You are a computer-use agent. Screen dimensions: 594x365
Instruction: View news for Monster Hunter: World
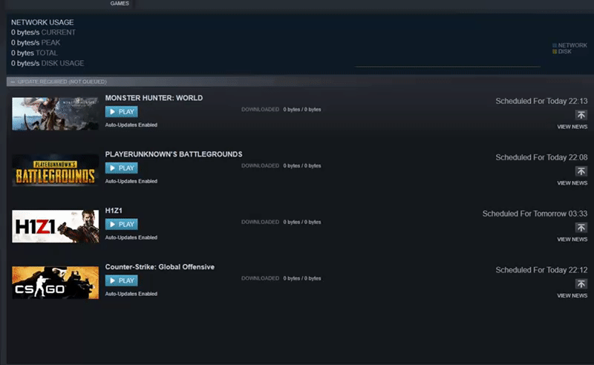click(572, 127)
